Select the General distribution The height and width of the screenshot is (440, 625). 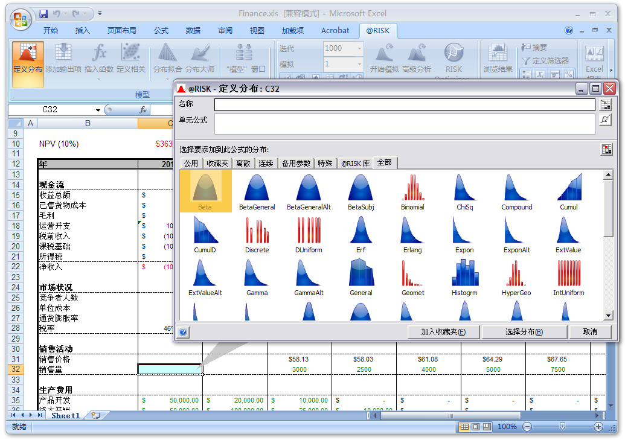(361, 277)
